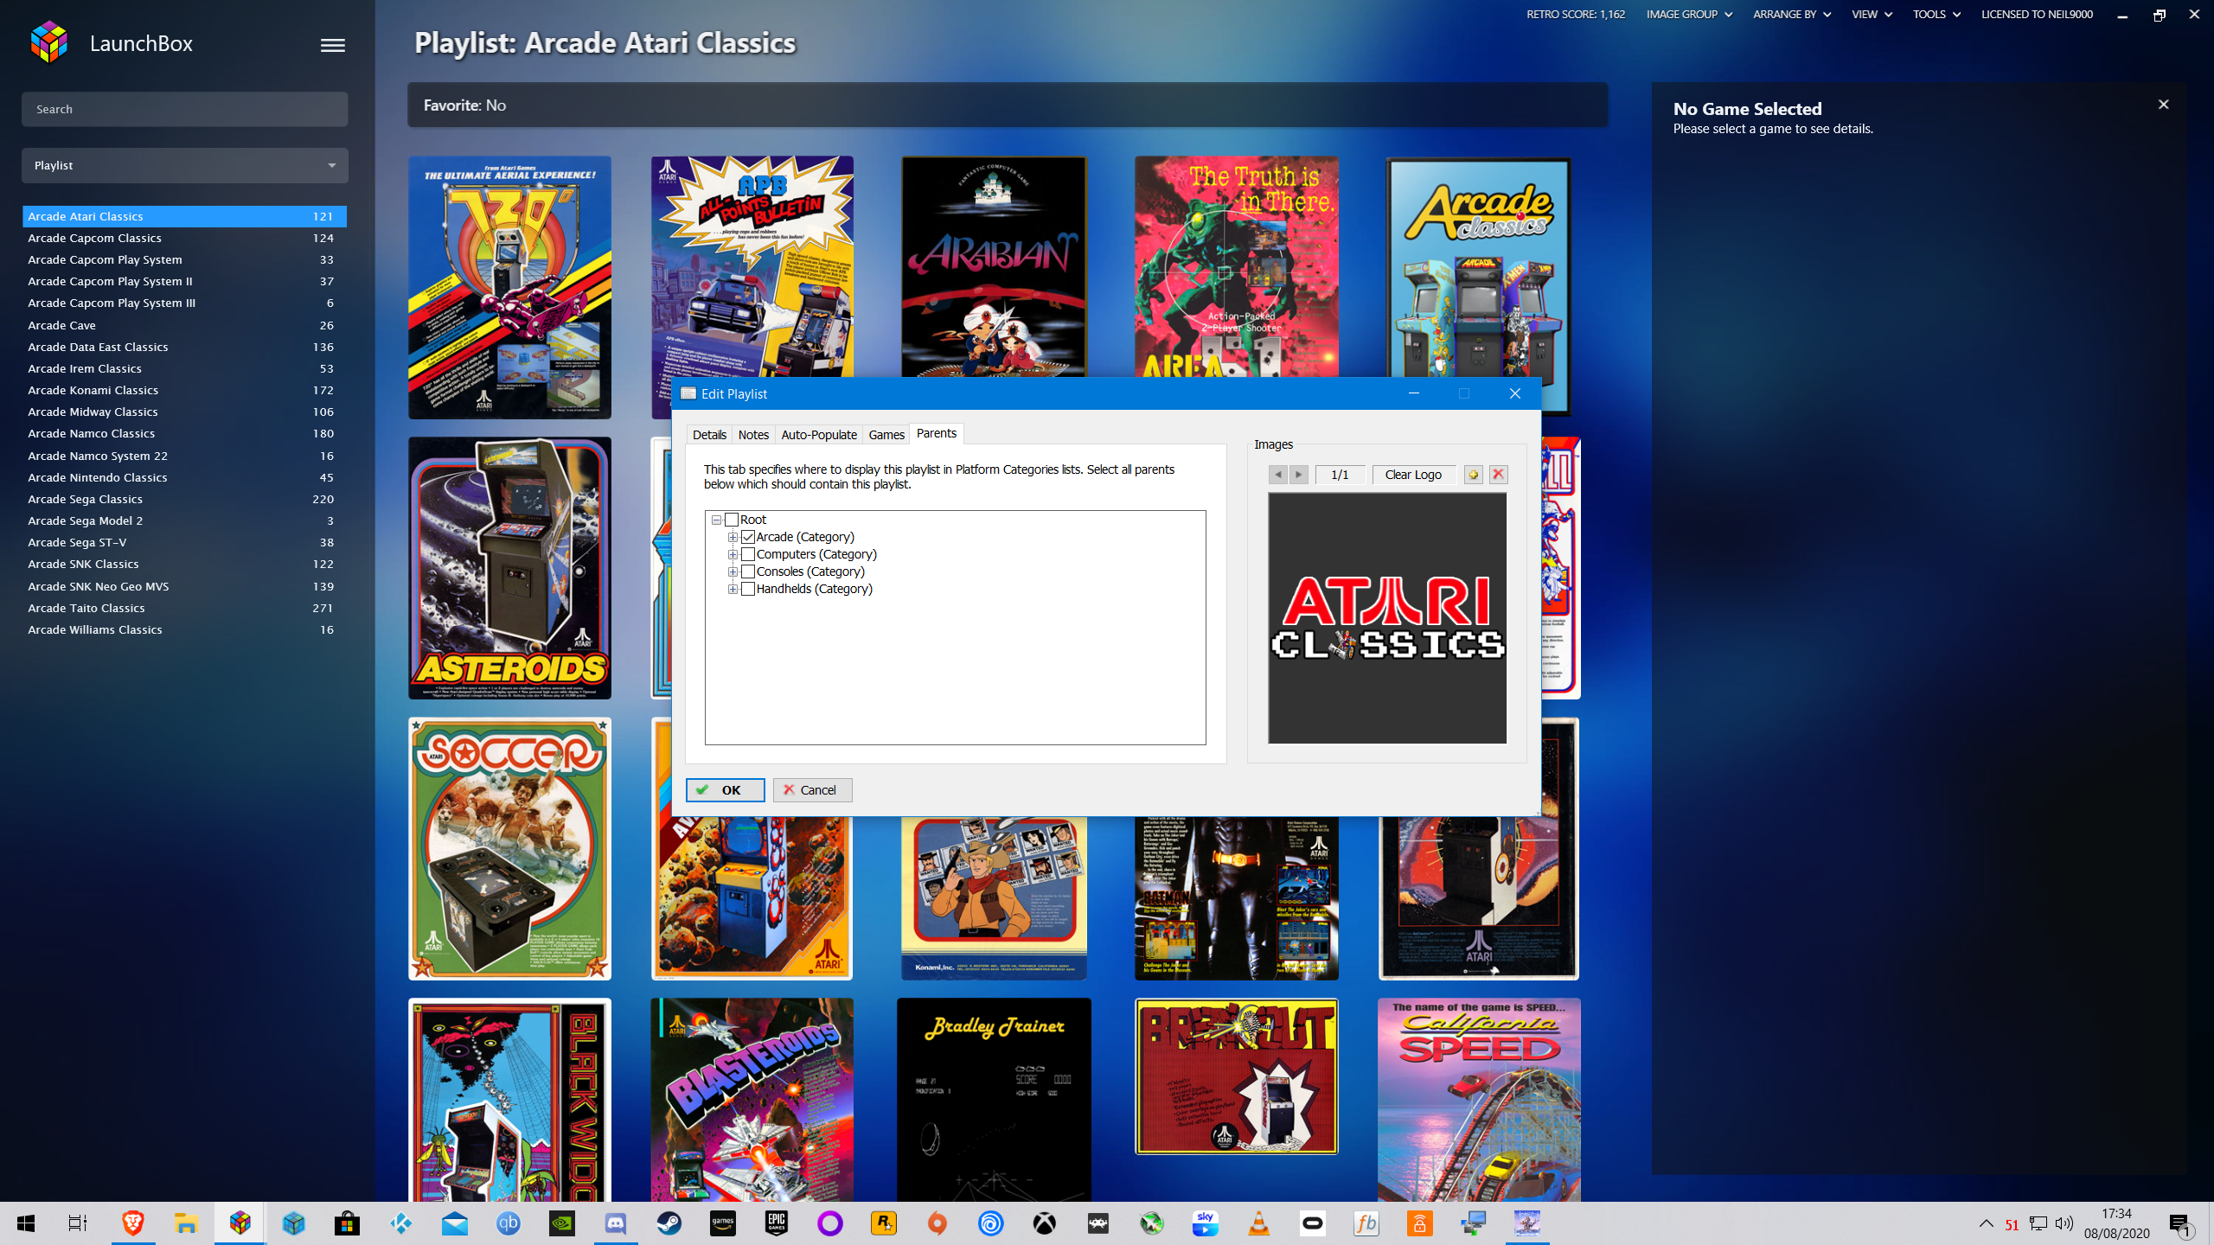Screen dimensions: 2214x1245
Task: Open the LaunchBox hamburger menu
Action: point(332,45)
